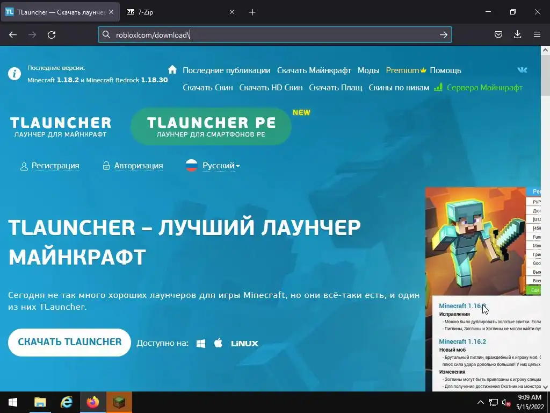Click the info icon near latest versions
The width and height of the screenshot is (550, 413).
[x=15, y=74]
